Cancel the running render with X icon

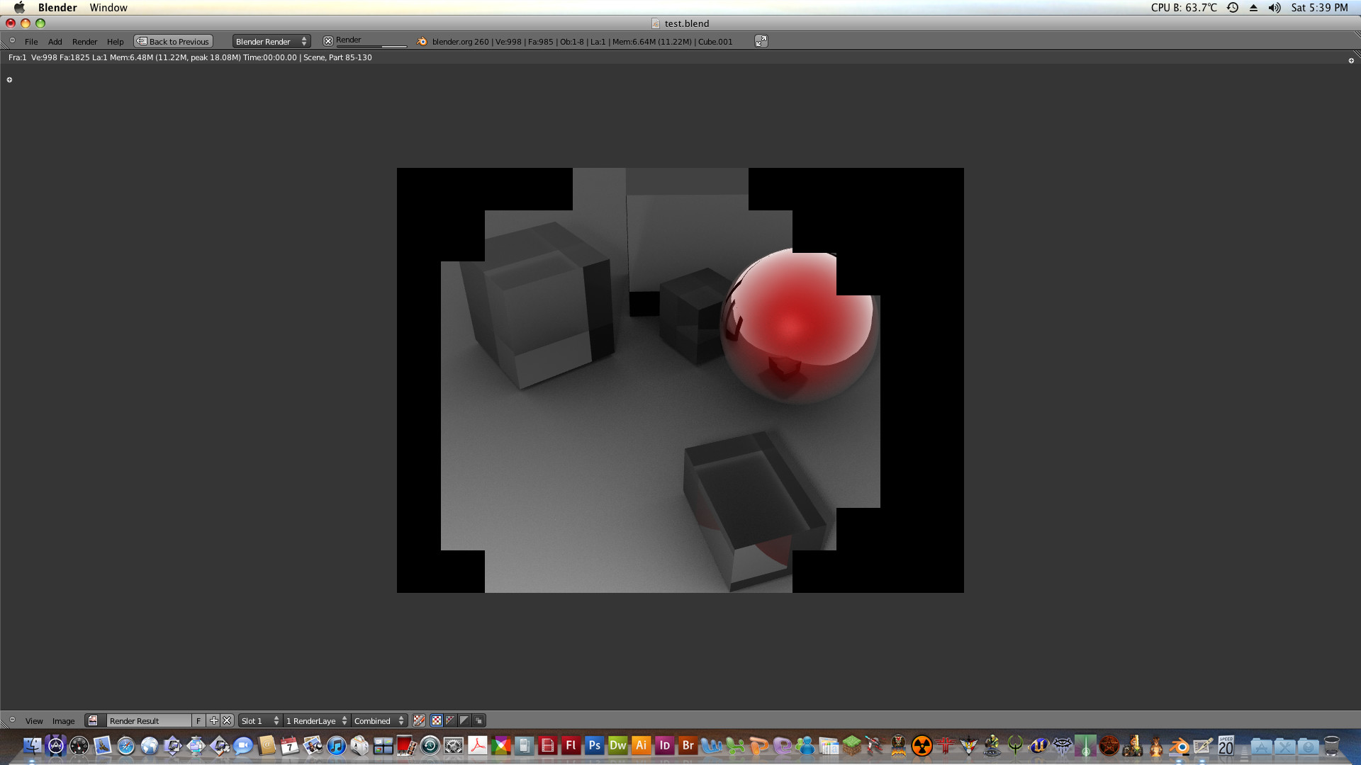(328, 41)
